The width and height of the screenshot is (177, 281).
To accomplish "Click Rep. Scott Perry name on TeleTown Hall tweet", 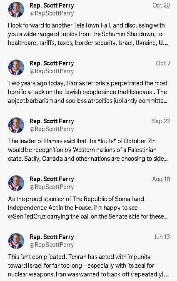I will click(52, 5).
